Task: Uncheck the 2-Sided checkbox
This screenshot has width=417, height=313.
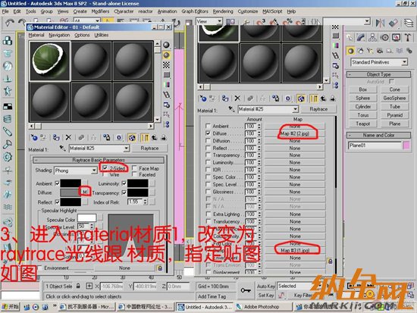Action: 105,168
